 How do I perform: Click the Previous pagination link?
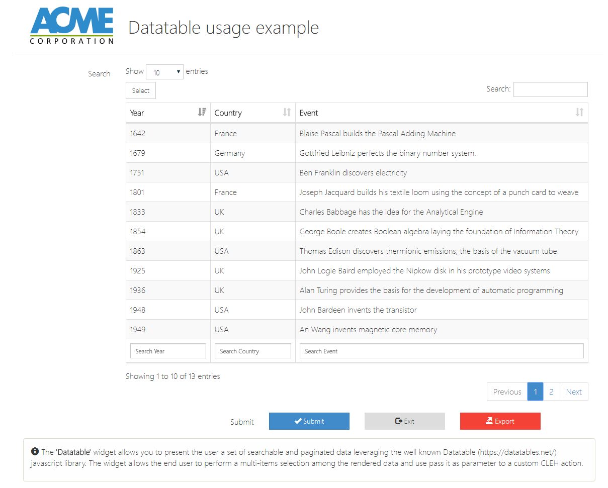(x=507, y=392)
